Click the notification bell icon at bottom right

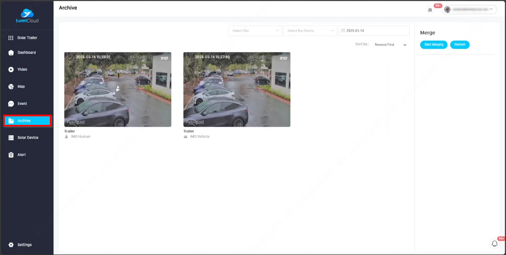pyautogui.click(x=495, y=244)
